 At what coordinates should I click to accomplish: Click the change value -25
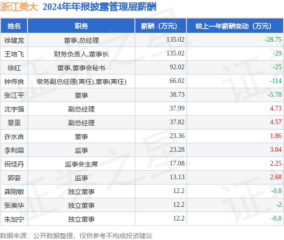click(277, 67)
